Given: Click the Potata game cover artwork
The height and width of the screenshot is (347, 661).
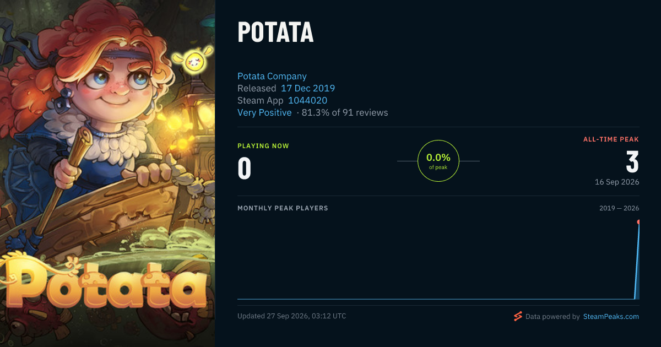Looking at the screenshot, I should tap(107, 173).
